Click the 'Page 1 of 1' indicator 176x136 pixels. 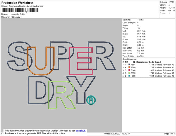170,134
